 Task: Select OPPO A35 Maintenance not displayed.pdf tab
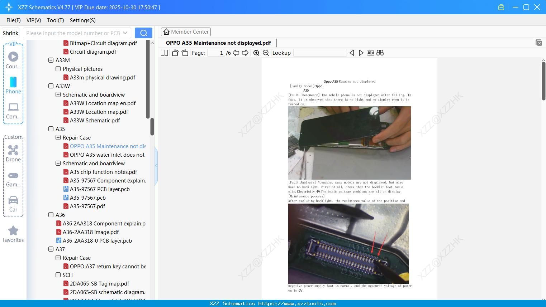point(218,43)
